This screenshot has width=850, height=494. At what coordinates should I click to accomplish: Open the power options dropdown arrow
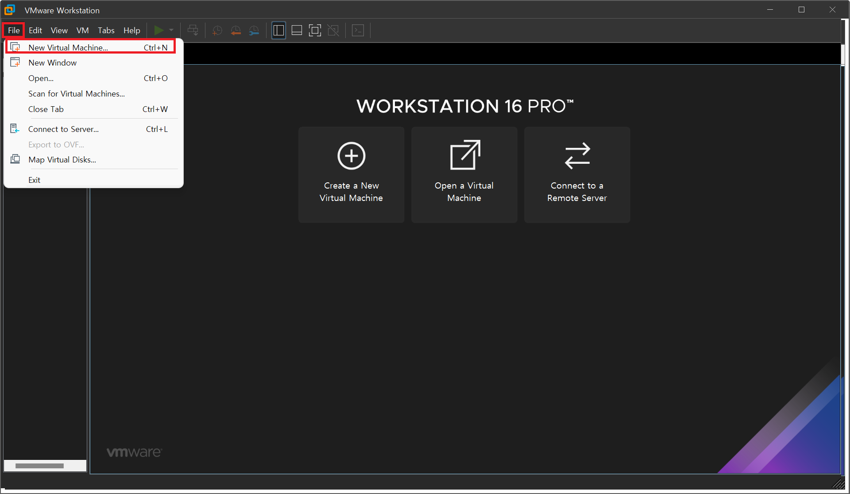171,30
